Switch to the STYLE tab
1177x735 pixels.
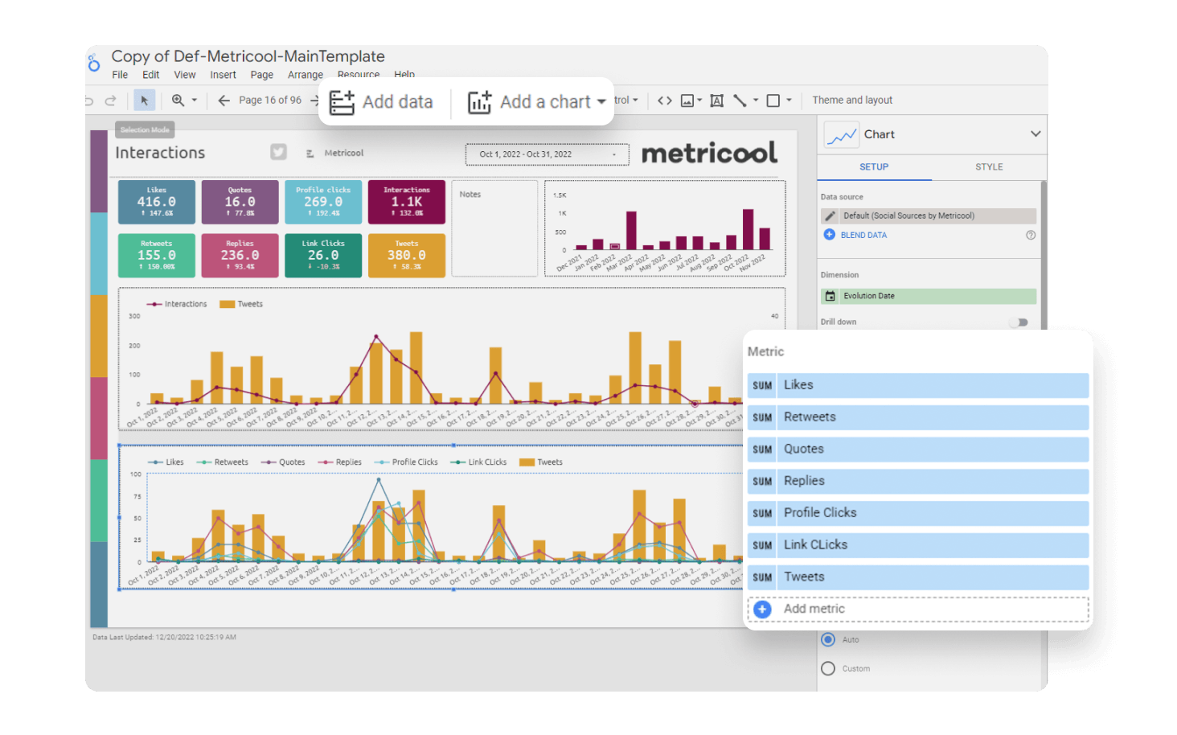[989, 167]
